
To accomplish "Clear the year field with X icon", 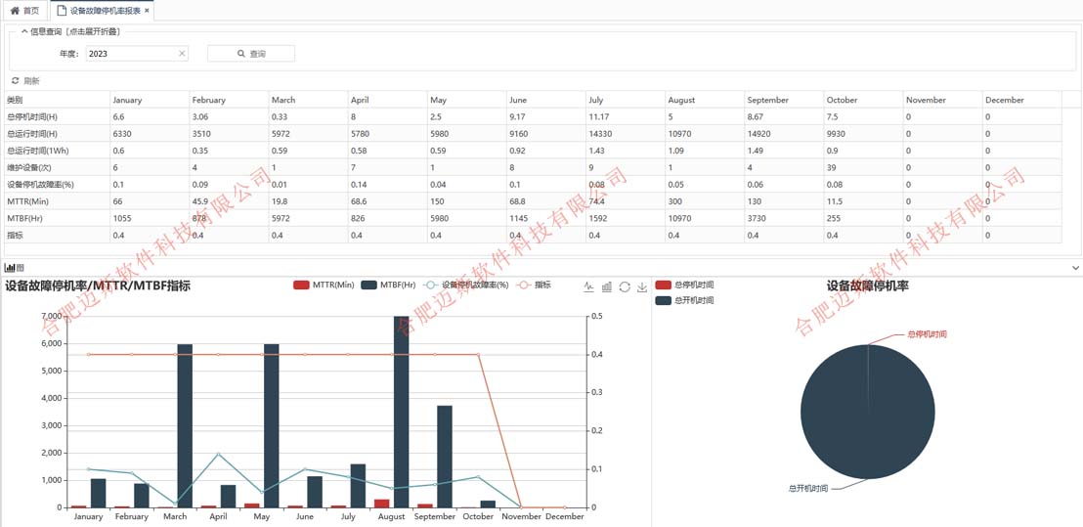I will [182, 54].
